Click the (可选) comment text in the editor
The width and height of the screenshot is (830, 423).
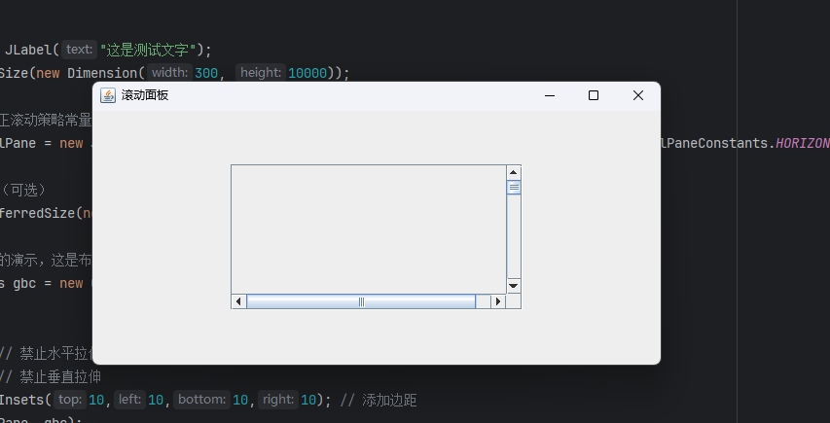click(x=23, y=190)
